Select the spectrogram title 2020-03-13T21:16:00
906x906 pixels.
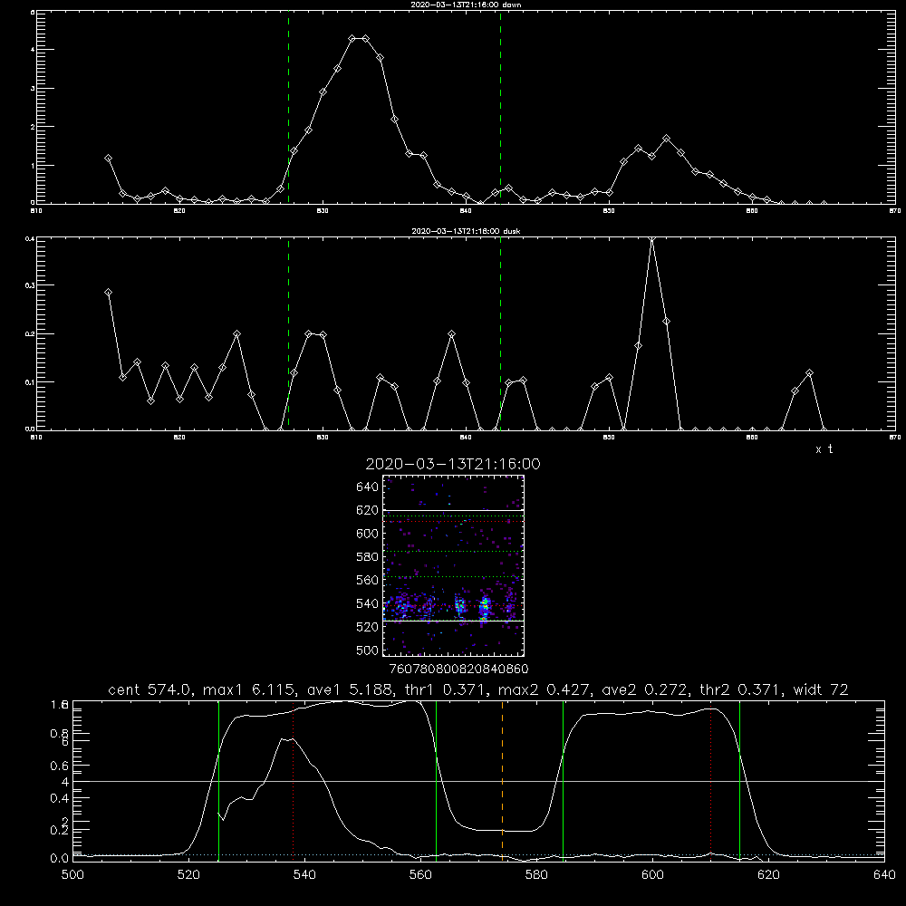click(x=453, y=464)
